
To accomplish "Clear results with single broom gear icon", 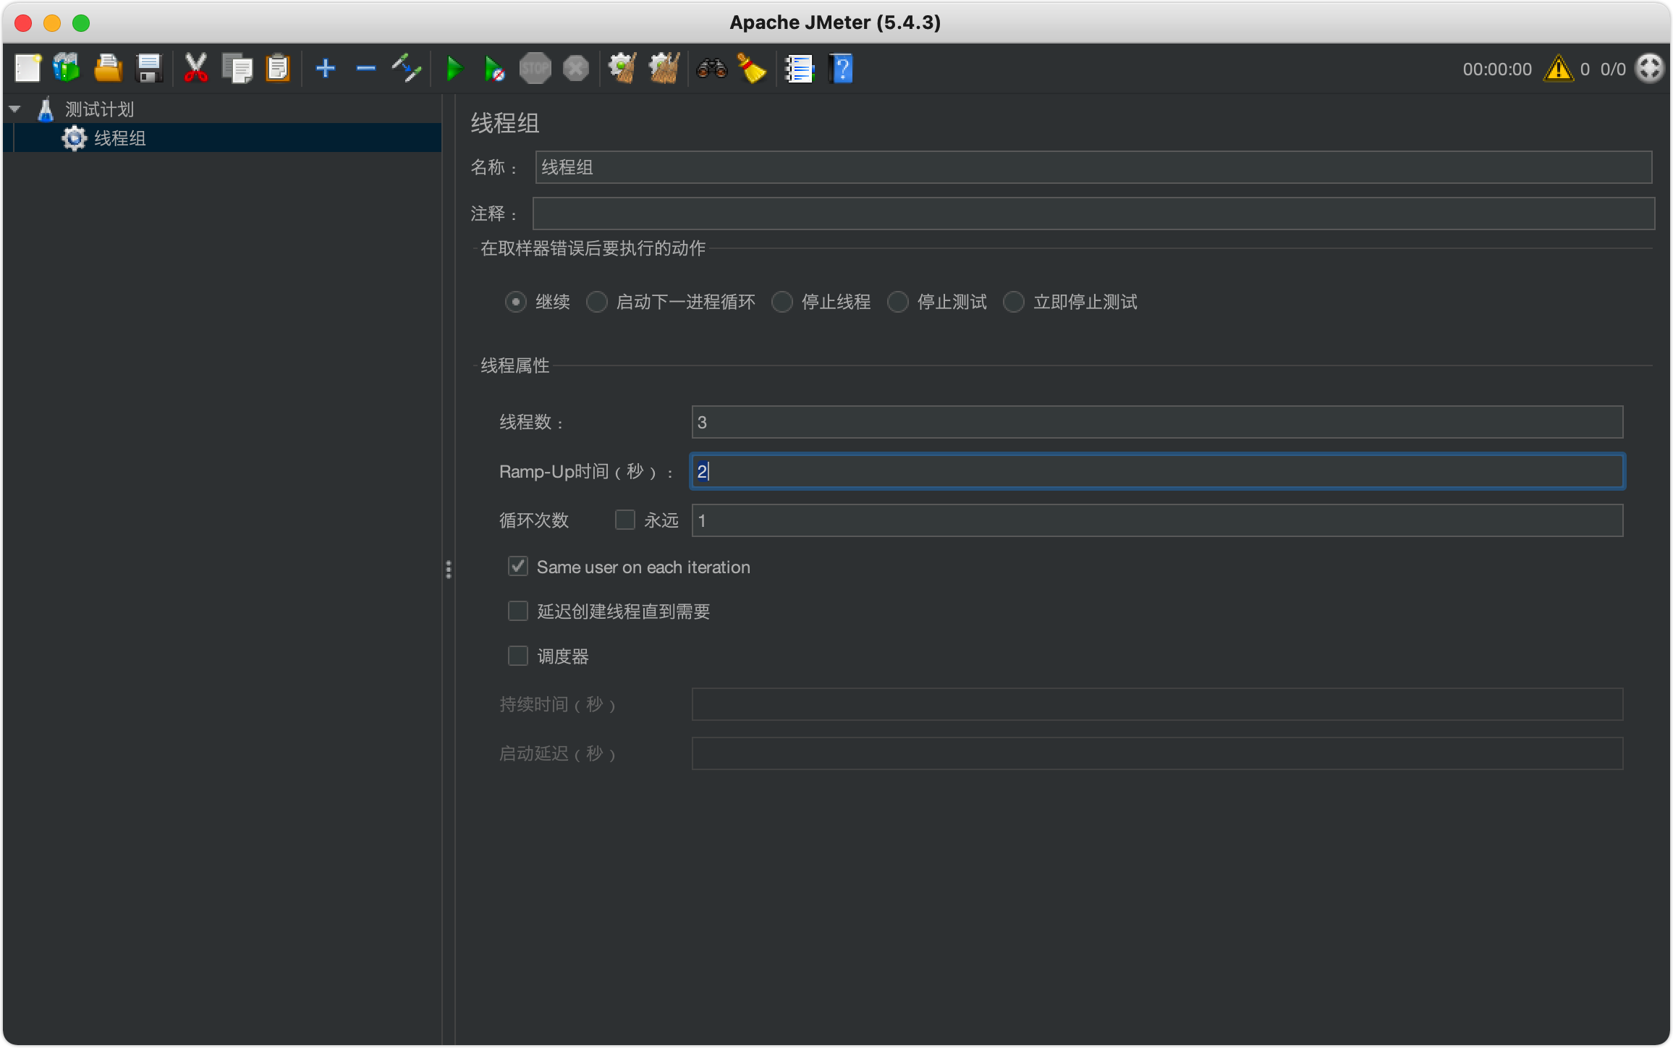I will click(622, 69).
